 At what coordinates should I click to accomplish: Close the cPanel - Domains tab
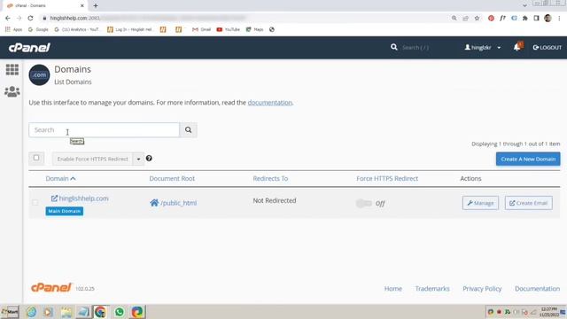[x=82, y=6]
